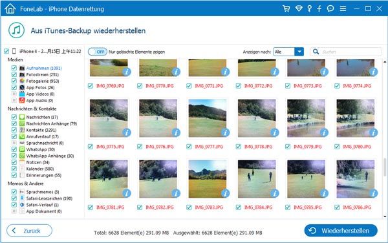
Task: Open the Facebook icon in title bar
Action: (x=319, y=9)
